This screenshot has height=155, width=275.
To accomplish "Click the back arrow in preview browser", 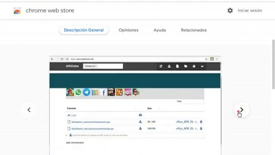I will point(52,59).
